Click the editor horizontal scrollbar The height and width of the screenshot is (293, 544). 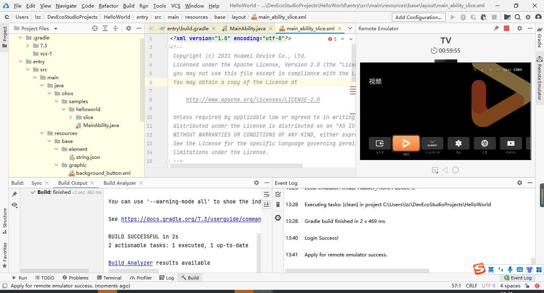pyautogui.click(x=236, y=166)
